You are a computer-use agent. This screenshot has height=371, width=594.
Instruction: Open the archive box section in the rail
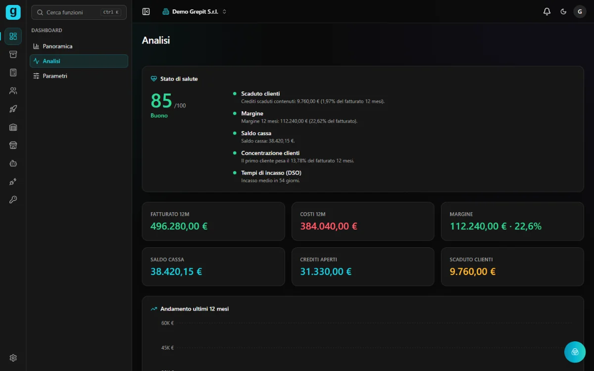click(x=13, y=54)
